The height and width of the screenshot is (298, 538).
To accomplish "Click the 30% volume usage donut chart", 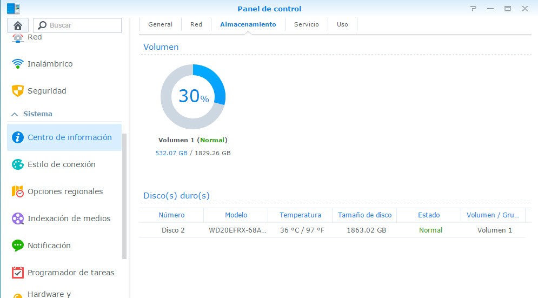I will [192, 96].
